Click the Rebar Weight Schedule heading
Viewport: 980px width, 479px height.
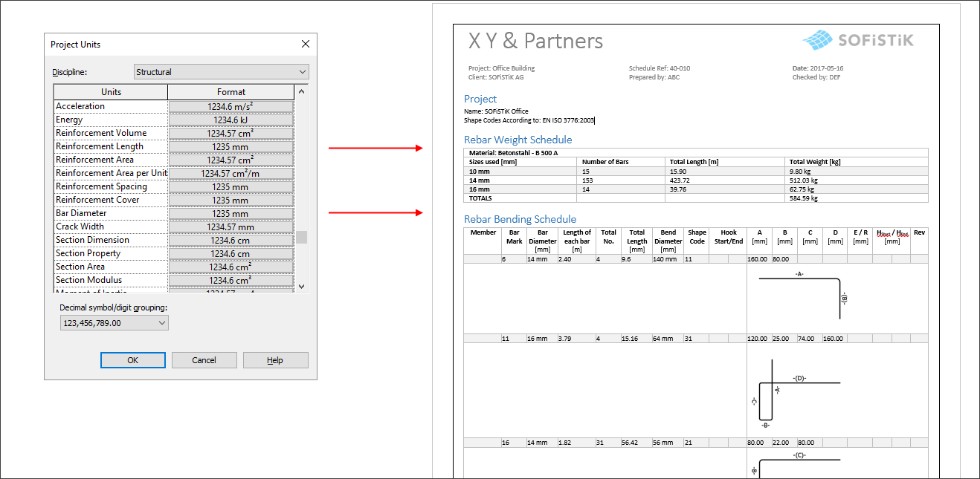(x=518, y=140)
